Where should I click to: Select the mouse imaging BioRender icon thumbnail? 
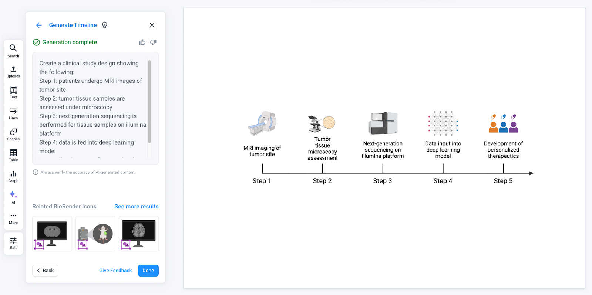tap(95, 234)
